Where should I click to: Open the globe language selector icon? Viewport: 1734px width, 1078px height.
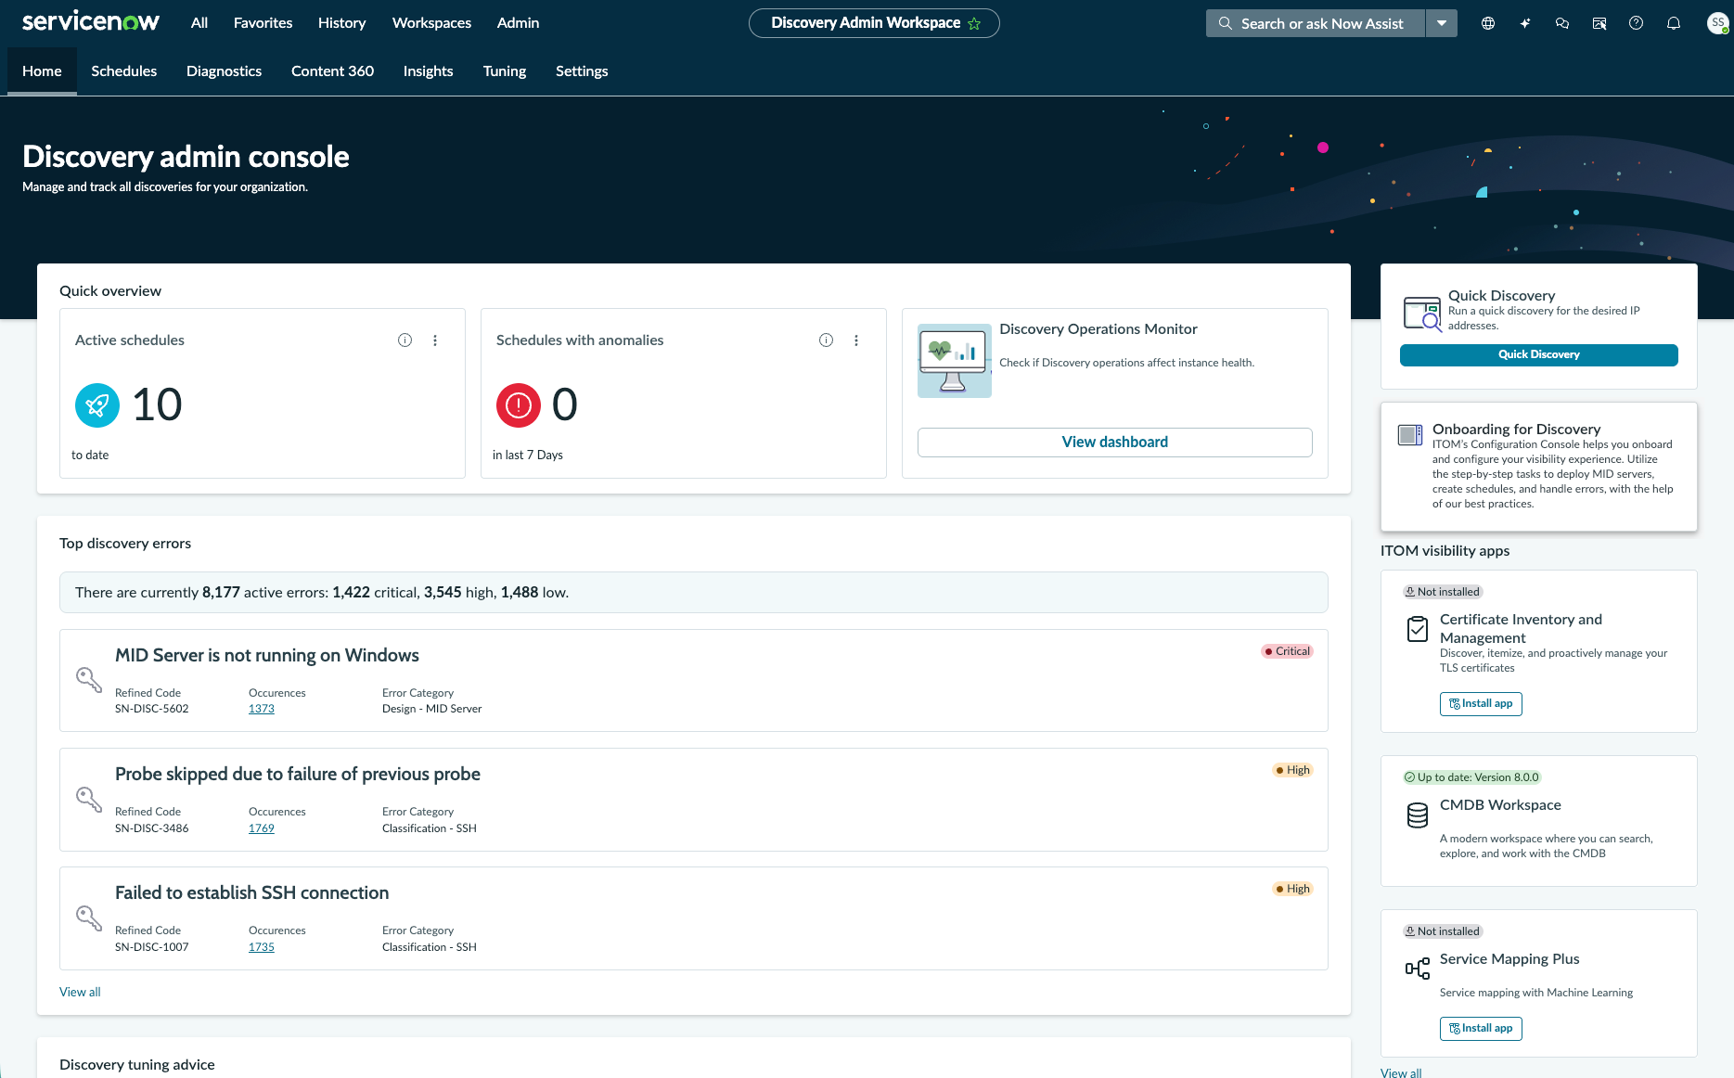(x=1488, y=23)
